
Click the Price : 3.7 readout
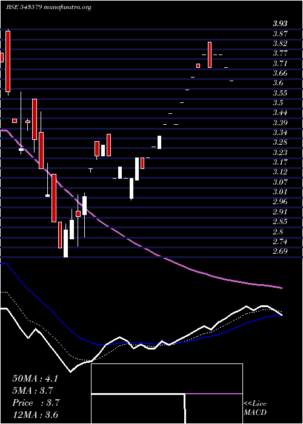pyautogui.click(x=35, y=403)
